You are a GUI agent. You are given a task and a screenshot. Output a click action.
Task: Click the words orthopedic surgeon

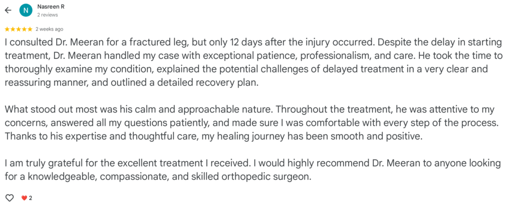point(266,177)
